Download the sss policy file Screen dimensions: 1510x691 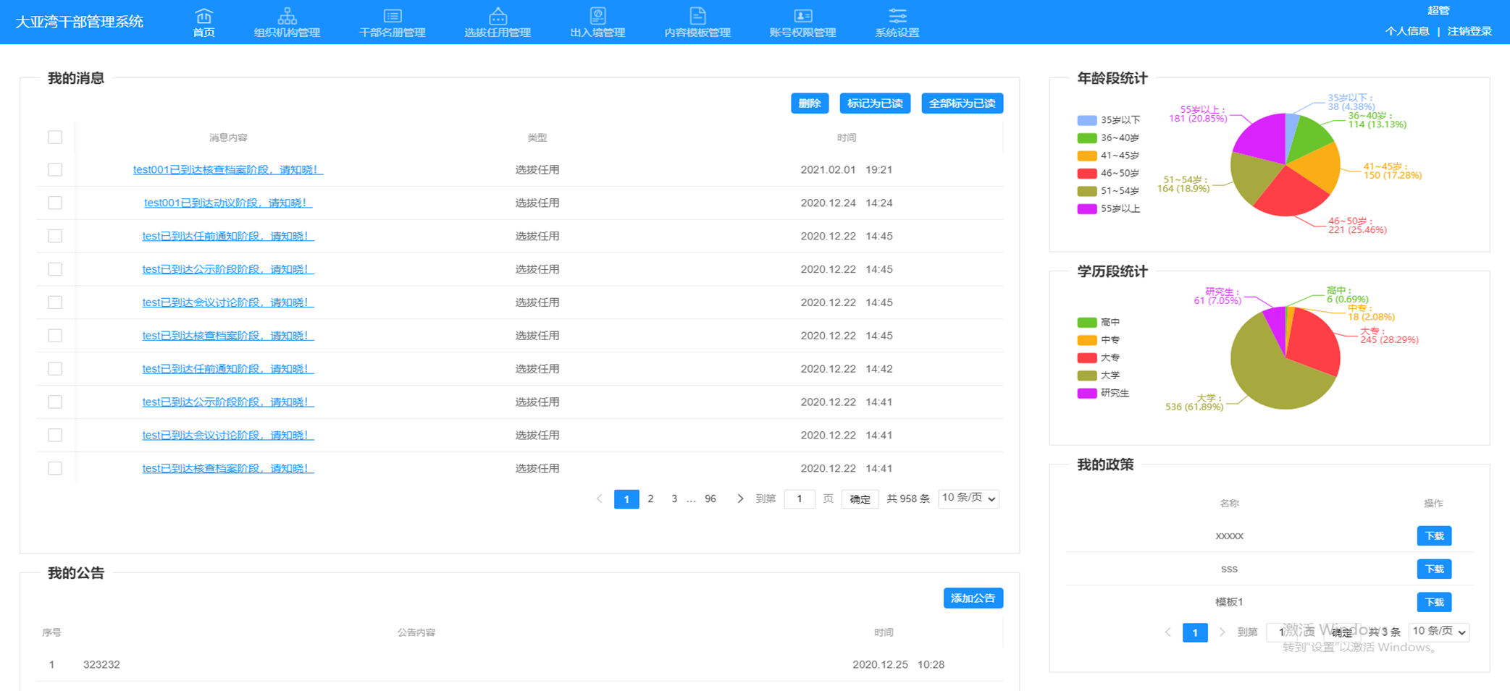tap(1434, 569)
